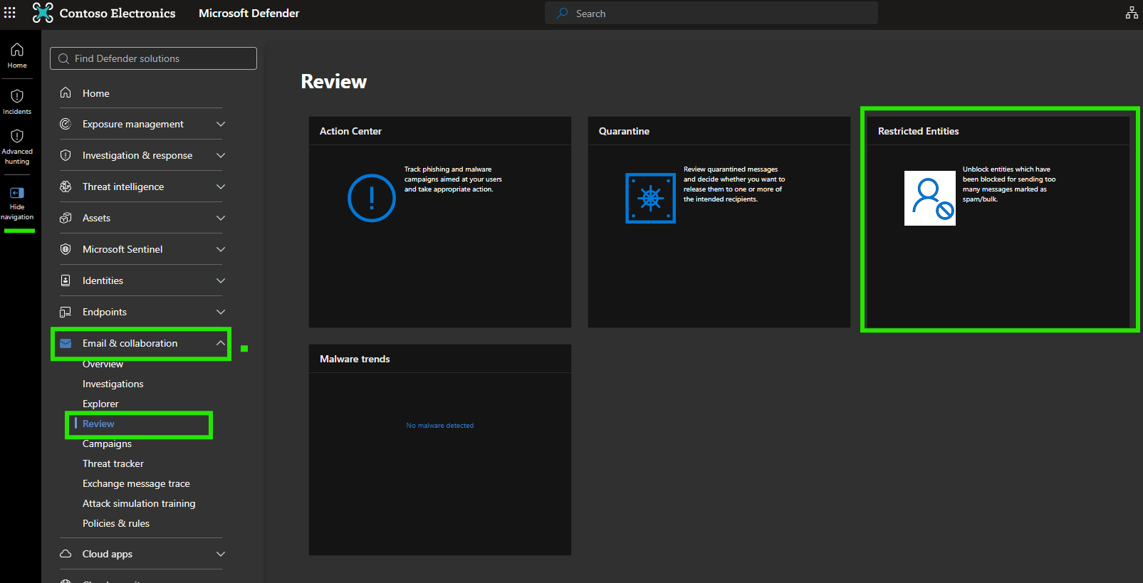This screenshot has width=1143, height=583.
Task: Expand the Microsoft Sentinel chevron
Action: click(x=221, y=249)
